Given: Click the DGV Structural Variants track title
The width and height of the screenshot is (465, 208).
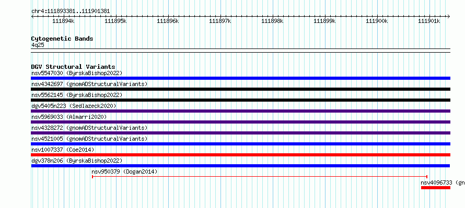Looking at the screenshot, I should [x=73, y=67].
